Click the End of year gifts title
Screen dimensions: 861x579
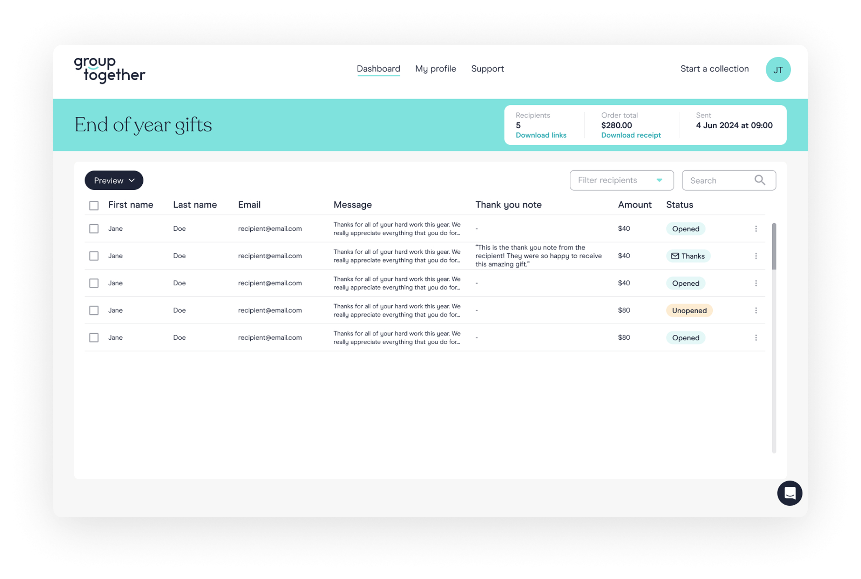[x=143, y=125]
